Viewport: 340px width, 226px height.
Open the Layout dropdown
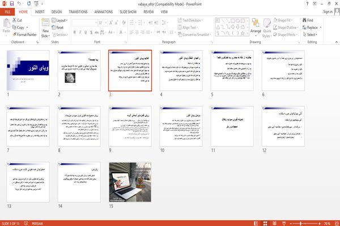click(59, 20)
